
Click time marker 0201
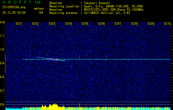[19, 23]
